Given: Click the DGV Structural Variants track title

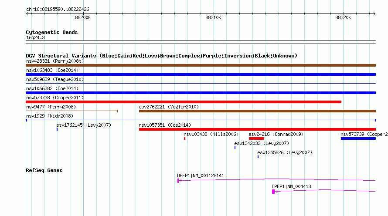Looking at the screenshot, I should tap(162, 56).
